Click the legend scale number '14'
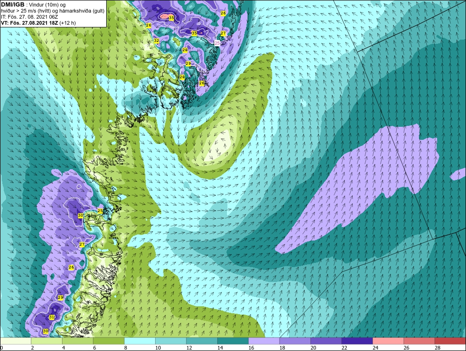The width and height of the screenshot is (466, 351). (x=220, y=348)
